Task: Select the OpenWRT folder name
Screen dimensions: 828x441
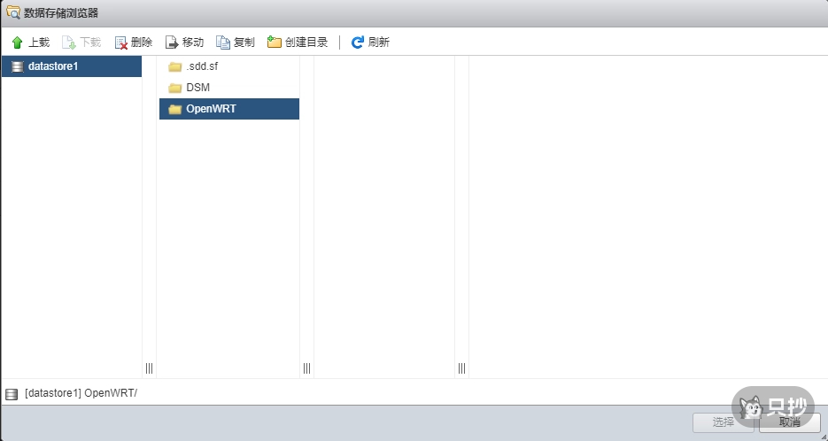Action: tap(212, 108)
